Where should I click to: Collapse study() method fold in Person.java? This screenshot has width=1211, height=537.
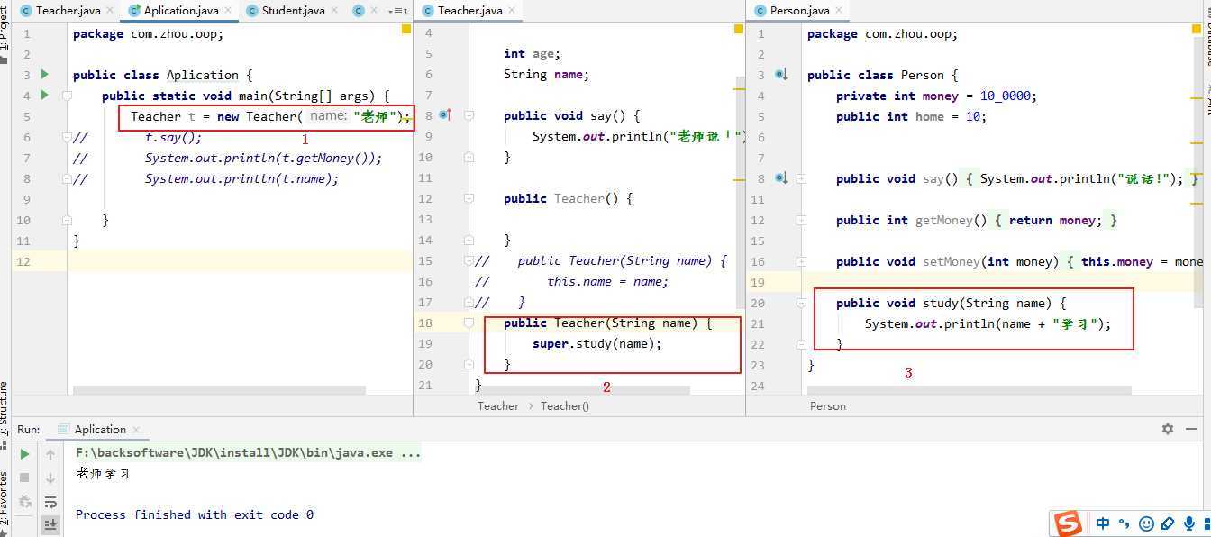tap(801, 303)
